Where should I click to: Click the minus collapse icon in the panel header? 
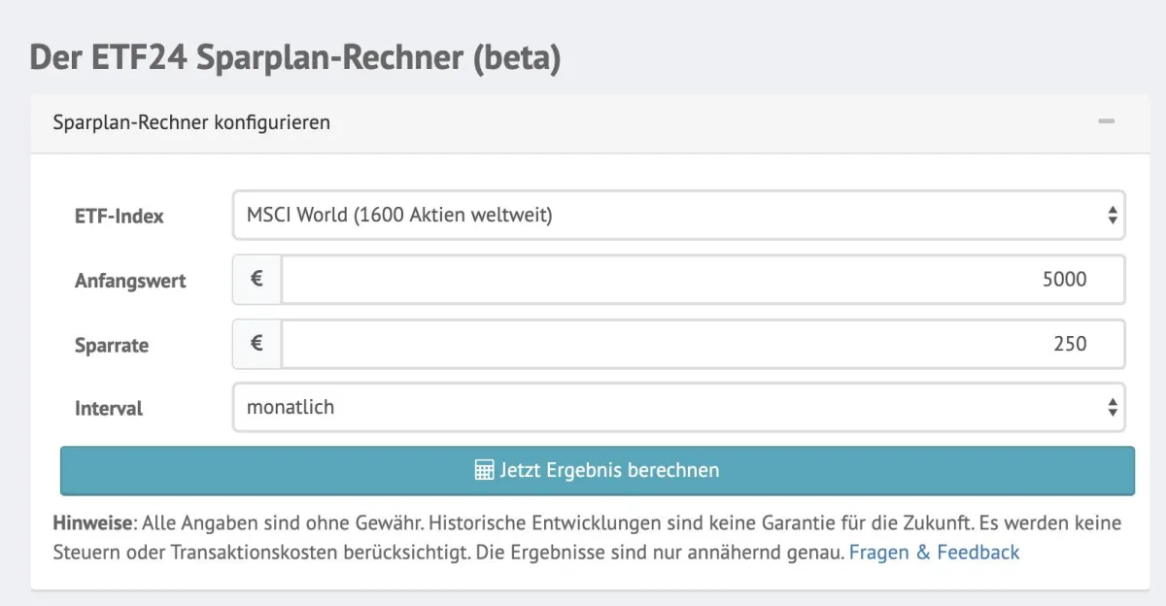pyautogui.click(x=1105, y=122)
